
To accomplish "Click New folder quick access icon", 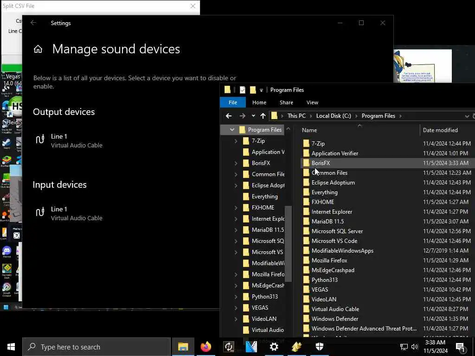I will pos(253,90).
